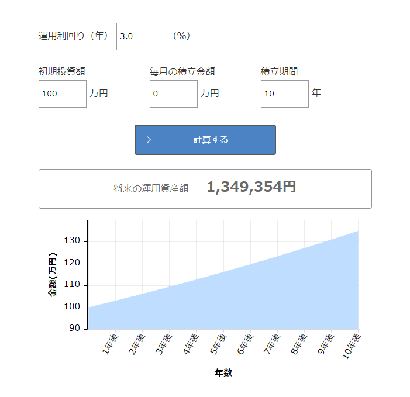The image size is (410, 397).
Task: Click the (%) unit label
Action: click(181, 36)
